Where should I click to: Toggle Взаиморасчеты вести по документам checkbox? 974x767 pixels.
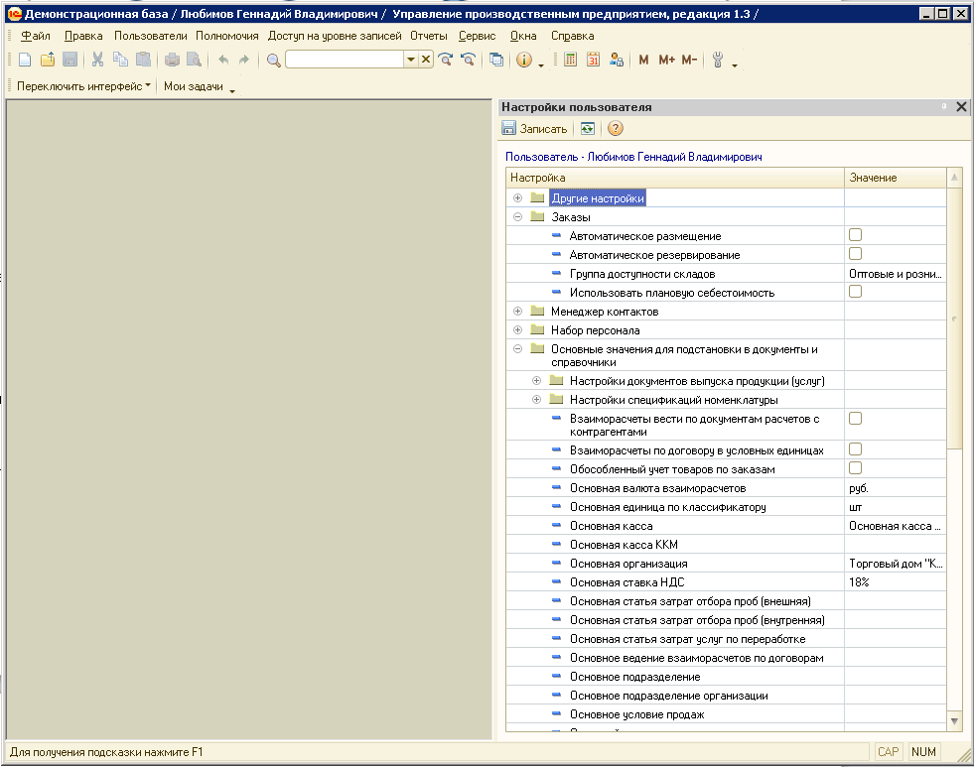click(856, 419)
